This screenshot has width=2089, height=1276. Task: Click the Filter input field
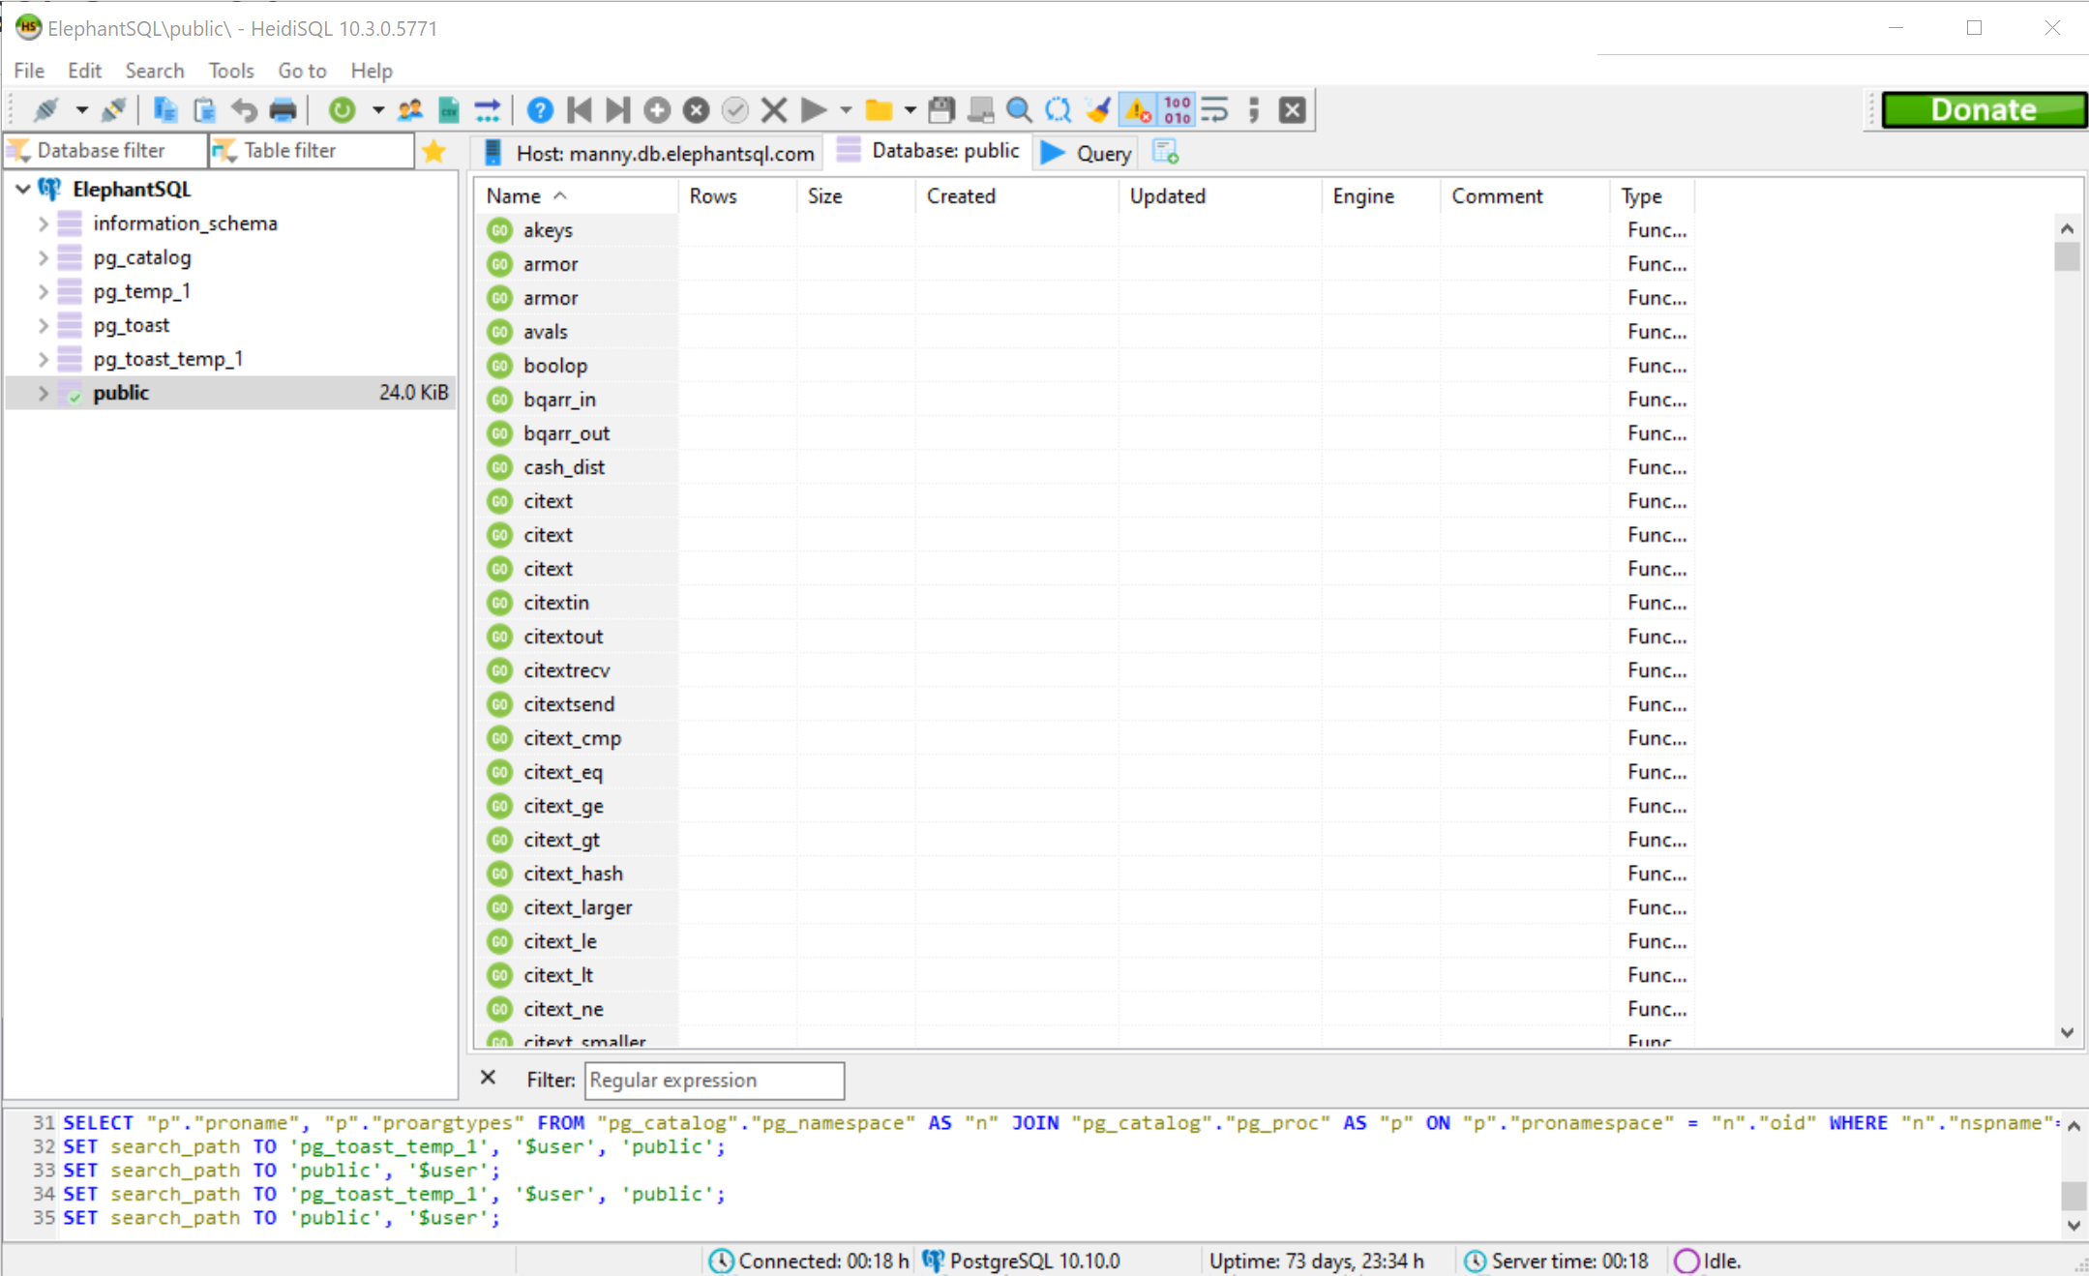(x=713, y=1079)
